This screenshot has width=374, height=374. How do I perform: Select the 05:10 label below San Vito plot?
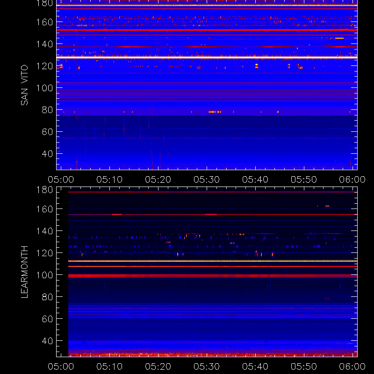[109, 180]
